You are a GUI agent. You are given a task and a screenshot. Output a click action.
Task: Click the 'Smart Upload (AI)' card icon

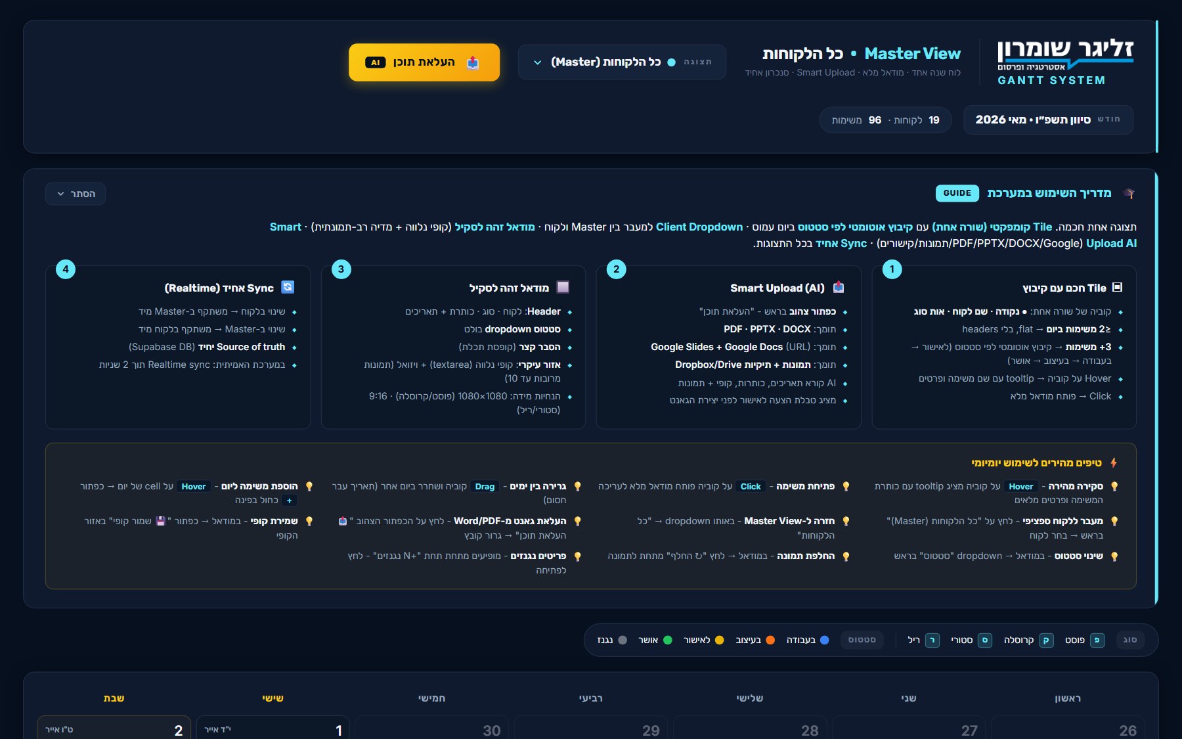[x=839, y=288]
